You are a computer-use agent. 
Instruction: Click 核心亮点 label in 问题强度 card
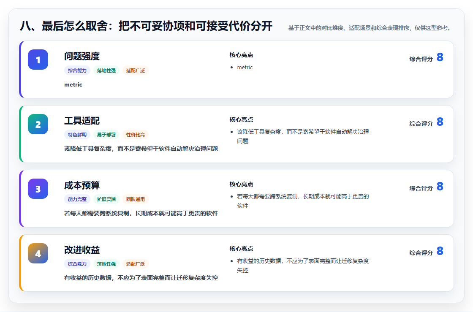[241, 55]
